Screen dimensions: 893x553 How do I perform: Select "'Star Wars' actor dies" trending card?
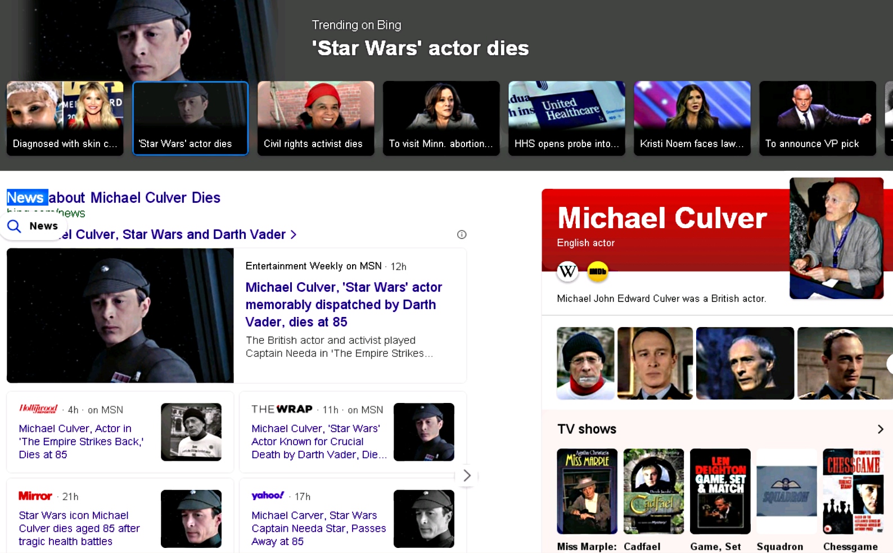pos(190,118)
